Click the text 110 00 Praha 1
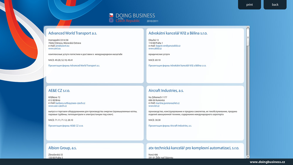 [156, 43]
